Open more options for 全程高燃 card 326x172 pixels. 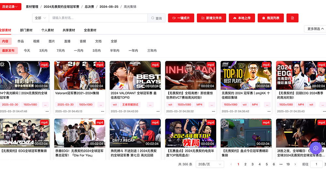click(214, 111)
